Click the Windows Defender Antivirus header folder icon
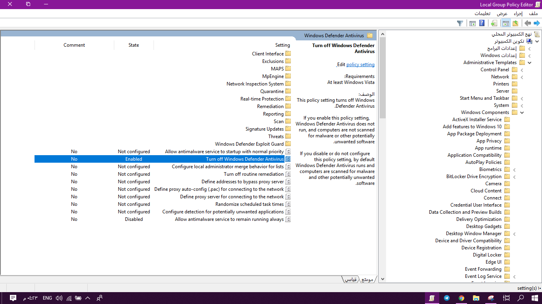Viewport: 542px width, 304px height. [370, 35]
